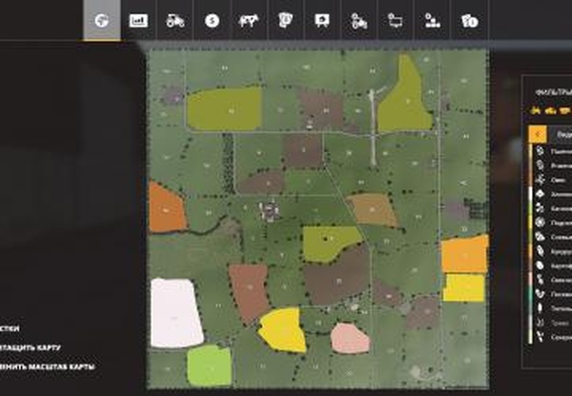Click the poplar (Тополь) icon in list
The width and height of the screenshot is (572, 396).
(x=540, y=308)
